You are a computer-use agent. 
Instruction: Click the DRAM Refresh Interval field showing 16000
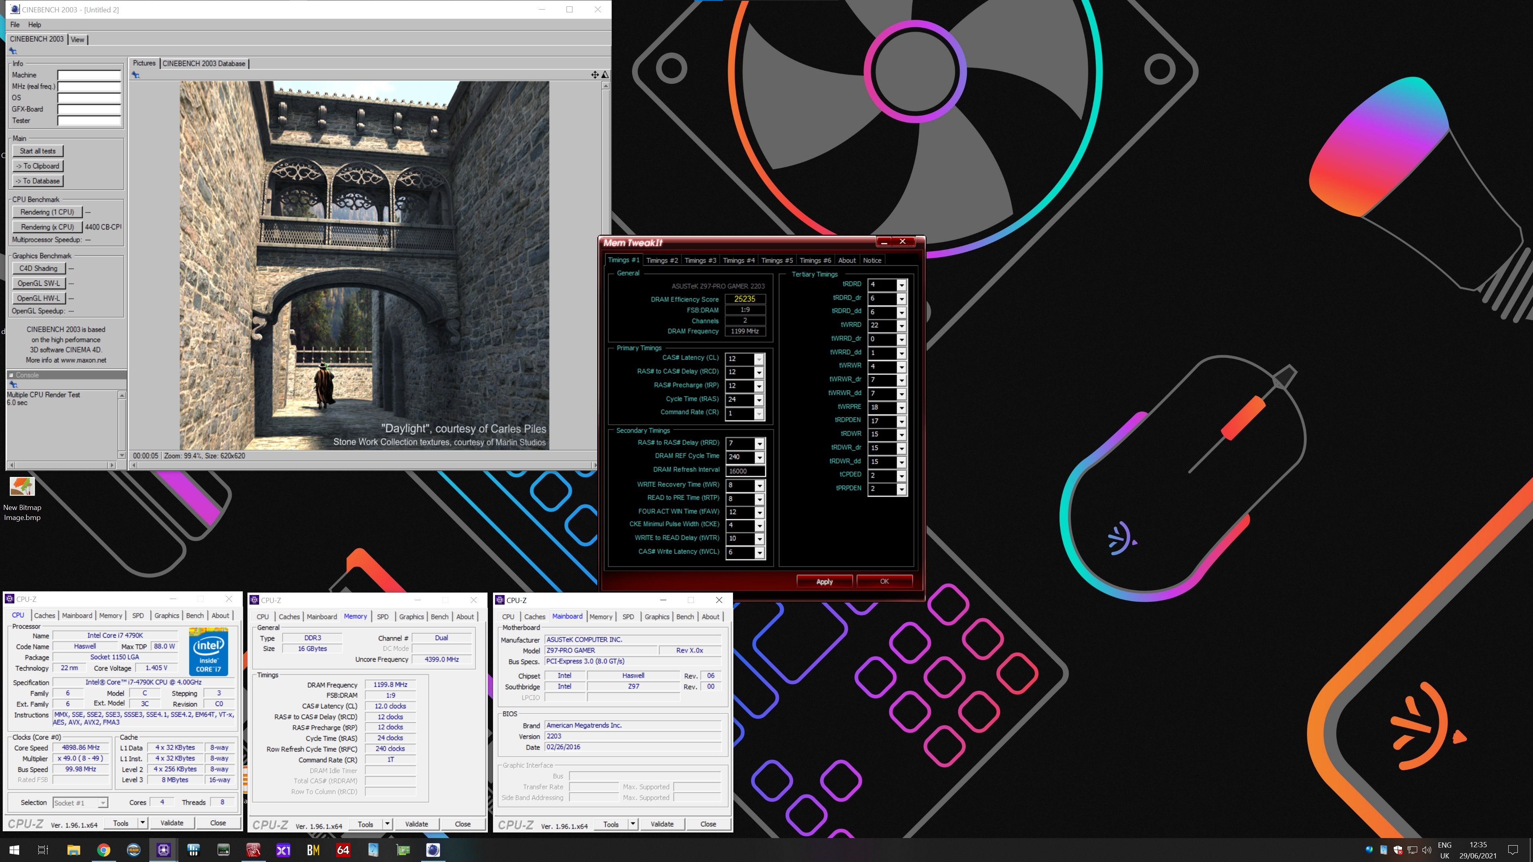(x=745, y=471)
